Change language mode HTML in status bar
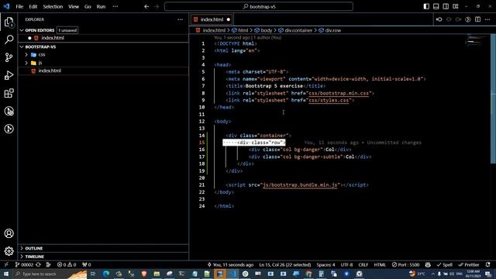Image resolution: width=496 pixels, height=279 pixels. [x=380, y=265]
